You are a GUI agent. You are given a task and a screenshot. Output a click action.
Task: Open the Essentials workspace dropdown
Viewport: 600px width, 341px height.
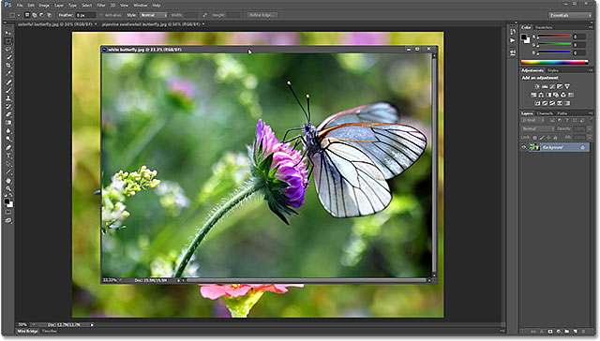click(x=570, y=15)
